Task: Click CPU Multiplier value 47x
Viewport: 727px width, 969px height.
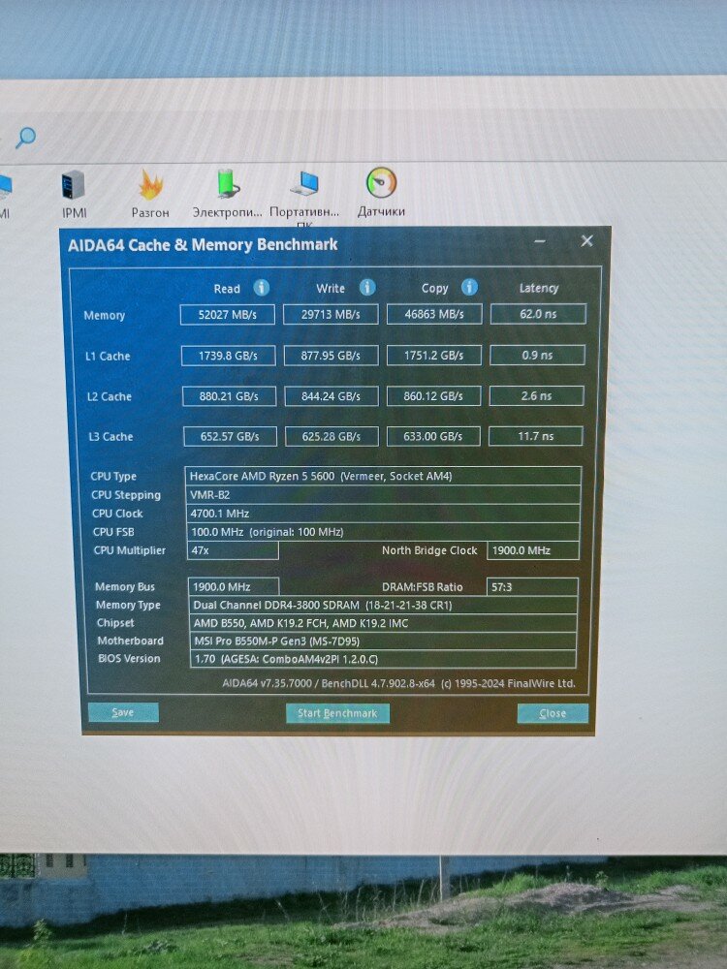Action: [233, 550]
